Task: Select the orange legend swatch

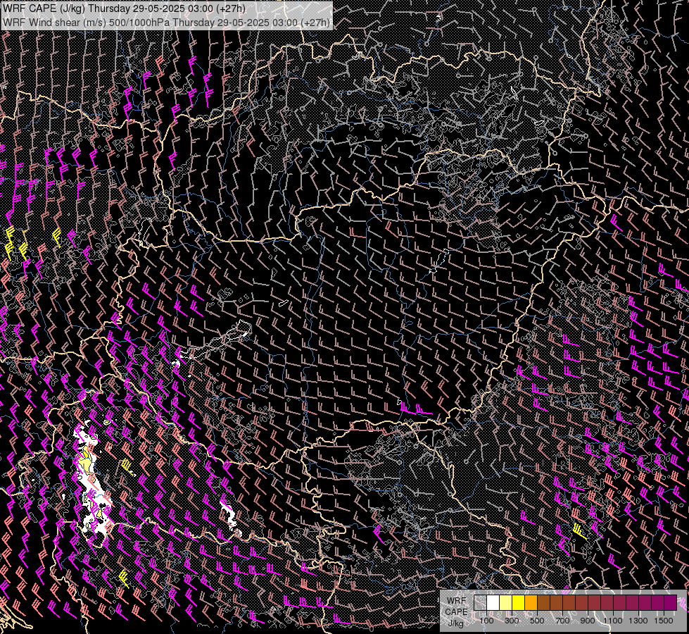Action: 531,602
